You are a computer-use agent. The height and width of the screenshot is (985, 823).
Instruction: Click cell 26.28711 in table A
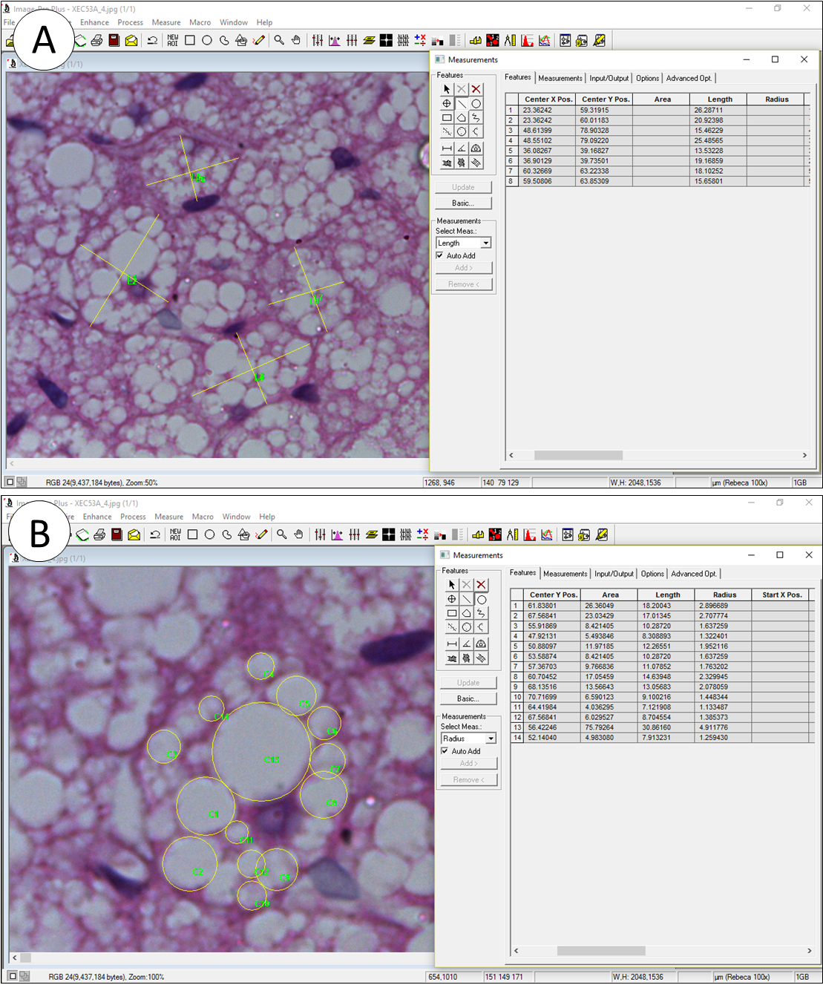(x=720, y=110)
